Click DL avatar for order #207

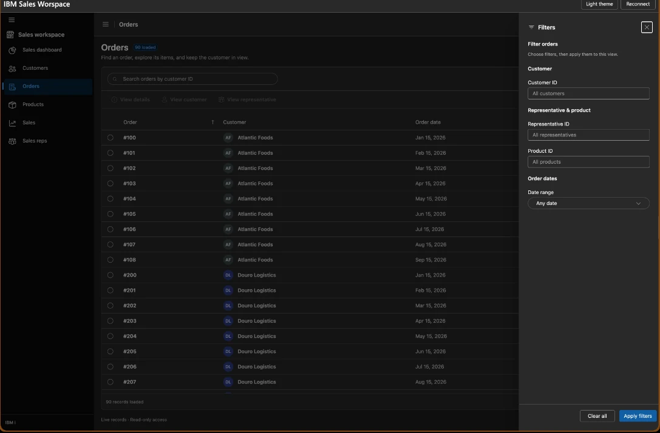[228, 381]
